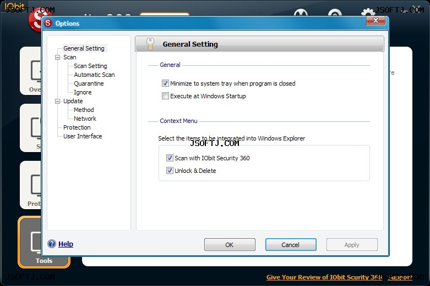The height and width of the screenshot is (286, 430).
Task: Open Give Your Review of IObit link
Action: pos(324,277)
